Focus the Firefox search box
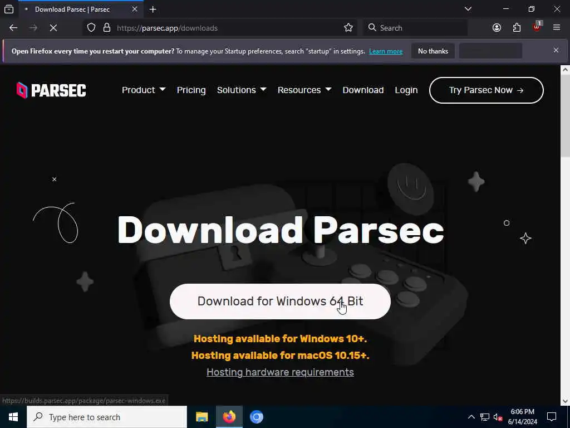Image resolution: width=570 pixels, height=428 pixels. [x=415, y=28]
